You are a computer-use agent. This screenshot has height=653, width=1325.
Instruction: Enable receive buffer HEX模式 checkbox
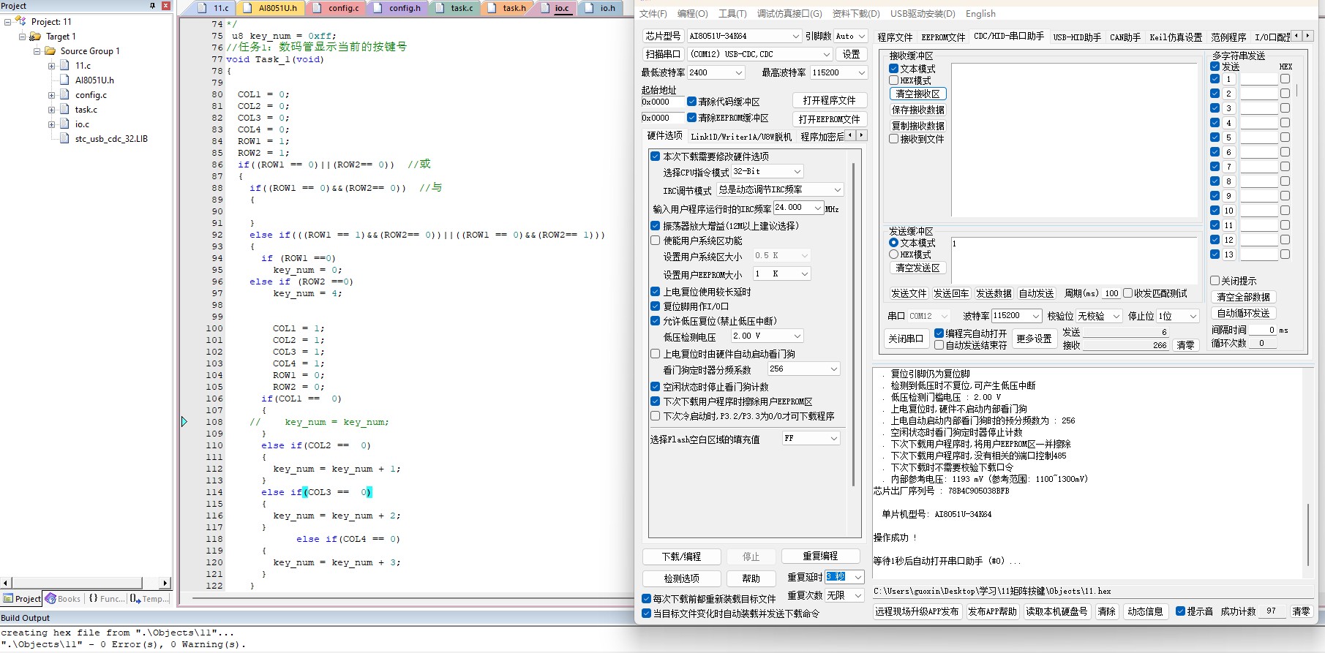click(x=894, y=80)
